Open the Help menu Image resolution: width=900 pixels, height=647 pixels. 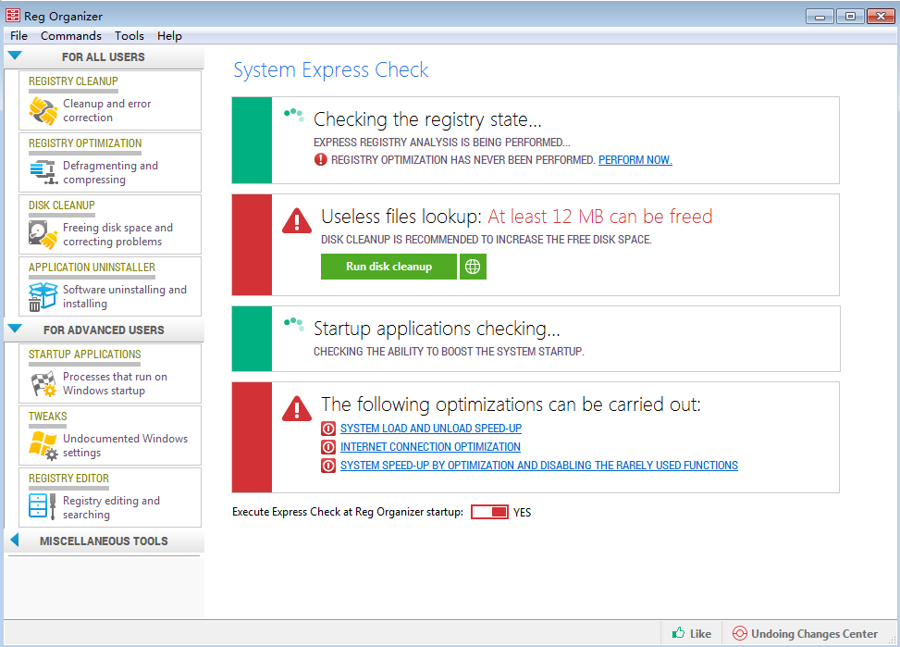169,35
